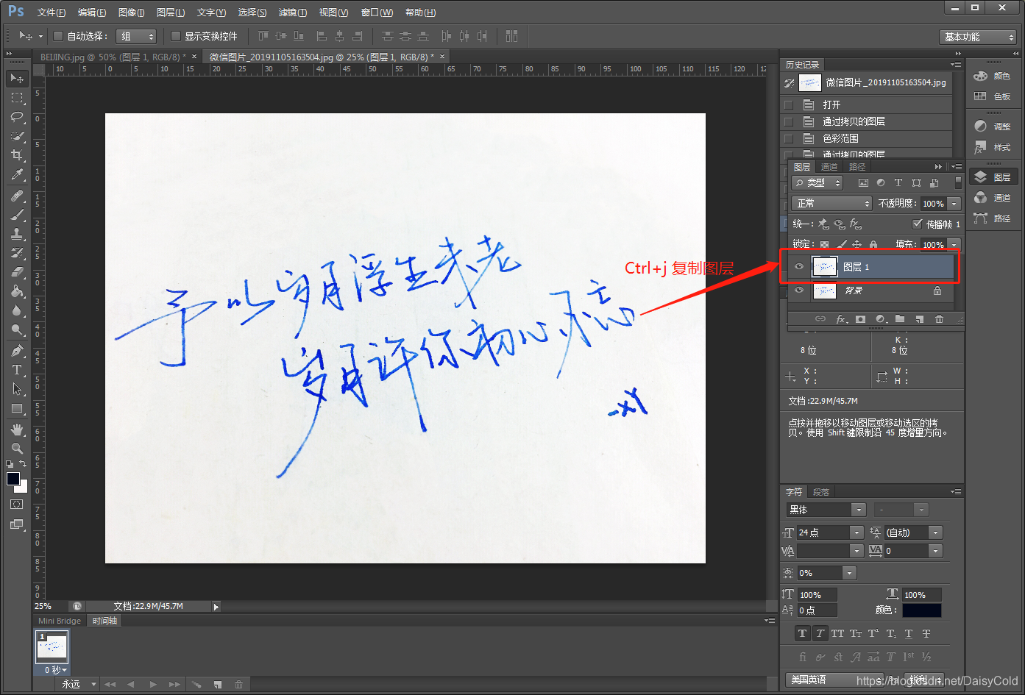Viewport: 1025px width, 695px height.
Task: Toggle the 色彩范围 history state checkbox
Action: pos(789,138)
